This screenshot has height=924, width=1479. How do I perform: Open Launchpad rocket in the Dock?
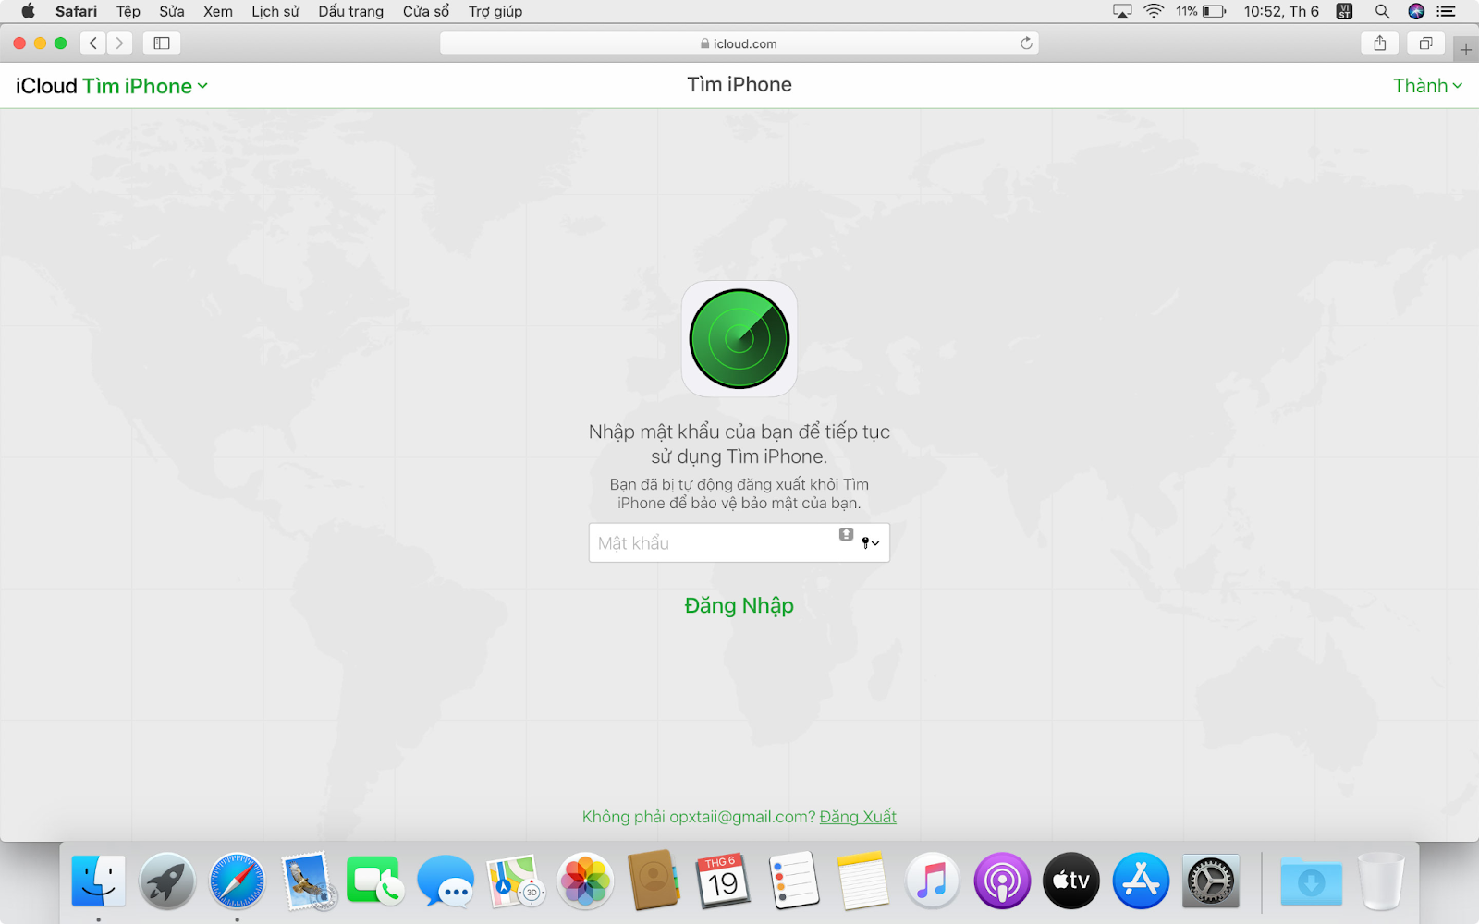point(167,881)
